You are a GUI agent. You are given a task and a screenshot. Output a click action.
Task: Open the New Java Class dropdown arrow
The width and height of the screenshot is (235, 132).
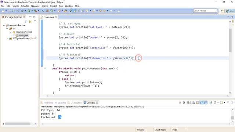[x=55, y=11]
